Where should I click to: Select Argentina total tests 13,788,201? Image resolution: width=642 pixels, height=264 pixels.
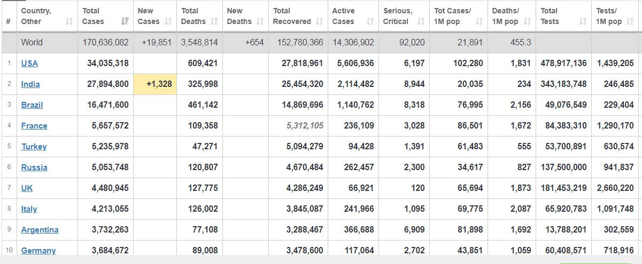coord(566,229)
